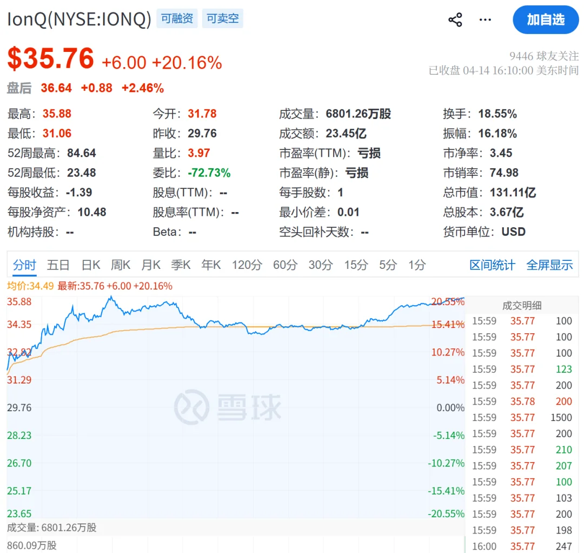584x553 pixels.
Task: Click 全屏显示 to view chart fullscreen
Action: point(549,265)
